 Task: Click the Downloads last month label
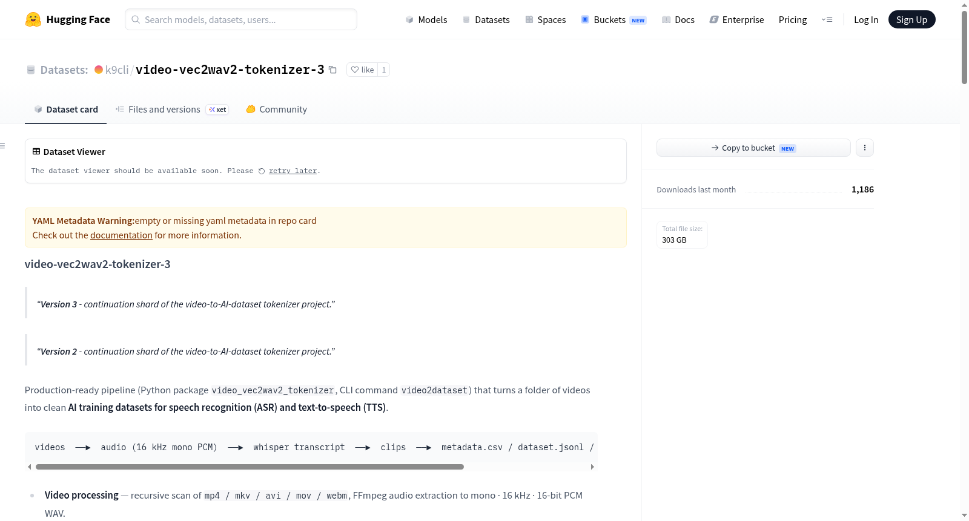[696, 189]
